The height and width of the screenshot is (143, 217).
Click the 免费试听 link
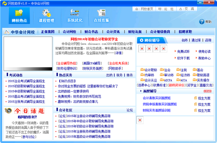[183, 51]
